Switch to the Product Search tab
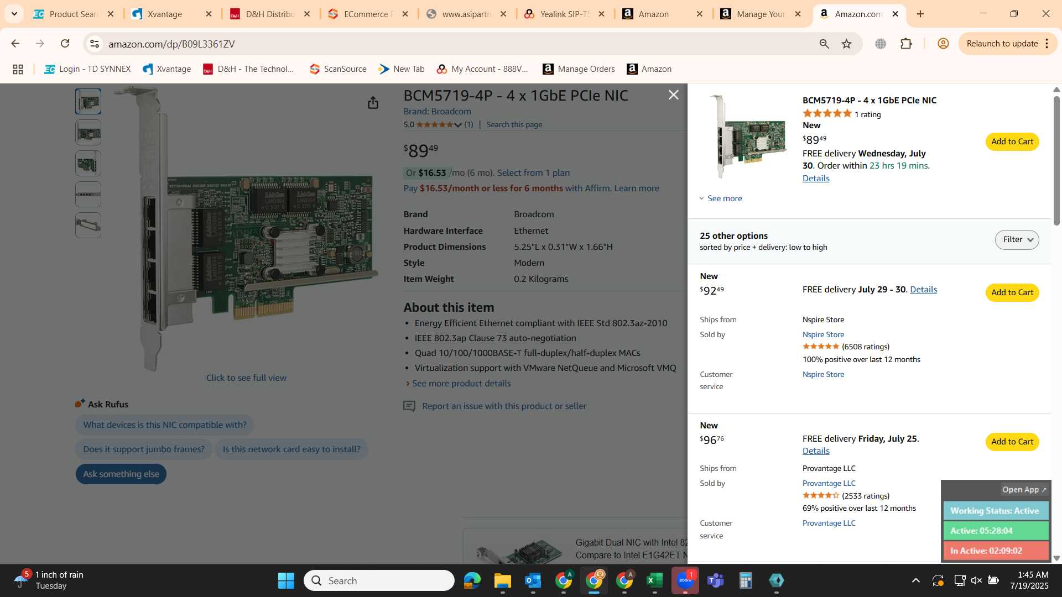 coord(74,14)
